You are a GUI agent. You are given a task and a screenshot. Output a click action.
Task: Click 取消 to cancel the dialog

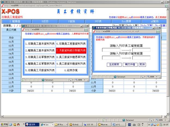(x=142, y=65)
